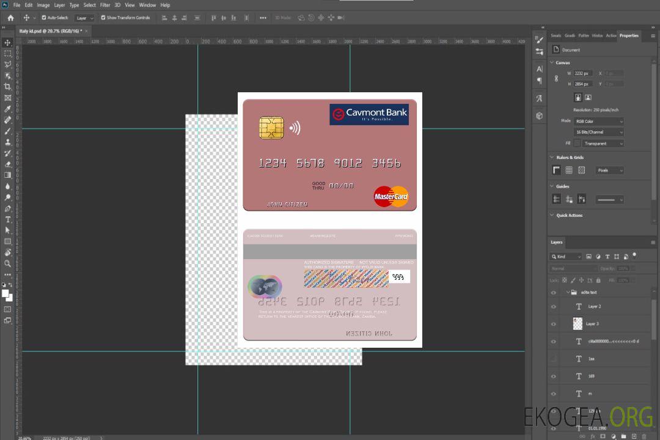Image resolution: width=660 pixels, height=440 pixels.
Task: Click the create new layer icon
Action: 634,436
